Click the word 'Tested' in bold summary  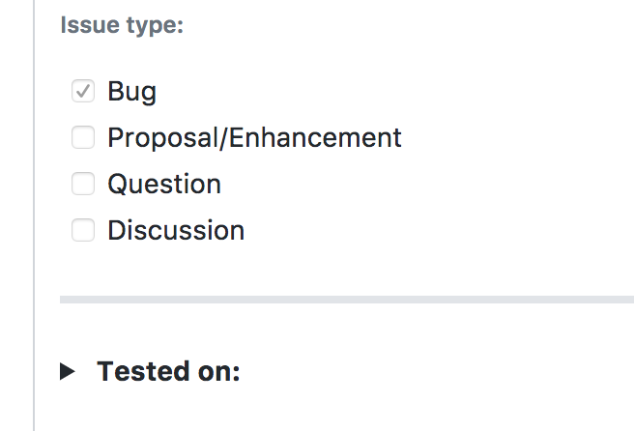pyautogui.click(x=143, y=371)
